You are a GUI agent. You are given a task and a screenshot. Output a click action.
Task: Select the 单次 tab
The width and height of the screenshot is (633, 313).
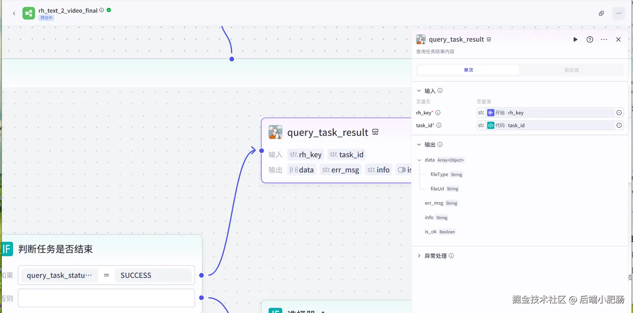coord(468,70)
